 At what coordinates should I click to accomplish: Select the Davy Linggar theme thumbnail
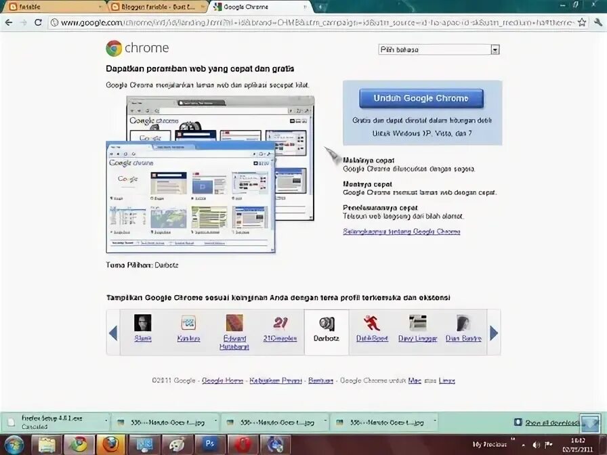(418, 323)
